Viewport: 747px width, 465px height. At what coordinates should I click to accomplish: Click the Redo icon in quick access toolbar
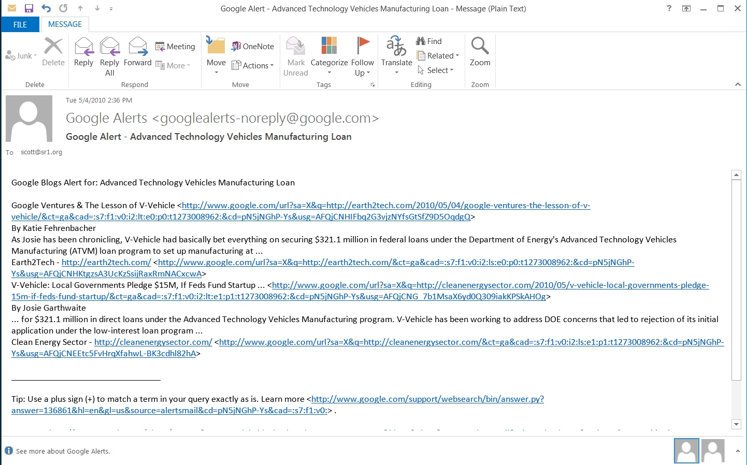(x=63, y=8)
